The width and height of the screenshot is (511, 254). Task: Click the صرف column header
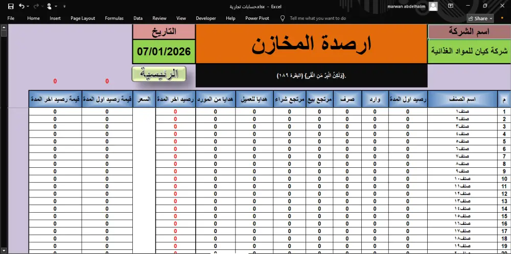coord(347,99)
